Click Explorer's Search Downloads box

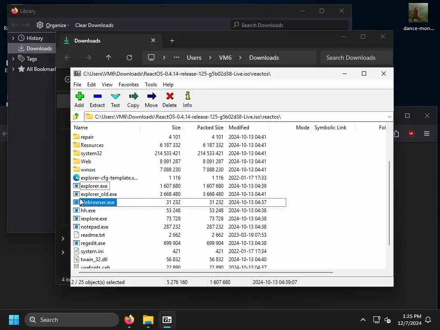click(356, 58)
